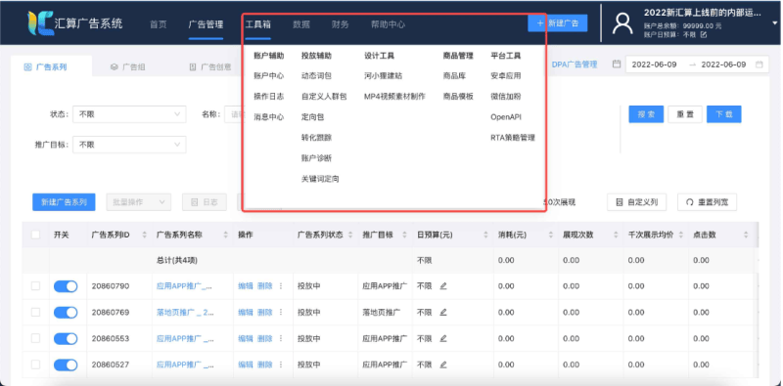Expand the 批量操作 dropdown
783x386 pixels.
139,202
